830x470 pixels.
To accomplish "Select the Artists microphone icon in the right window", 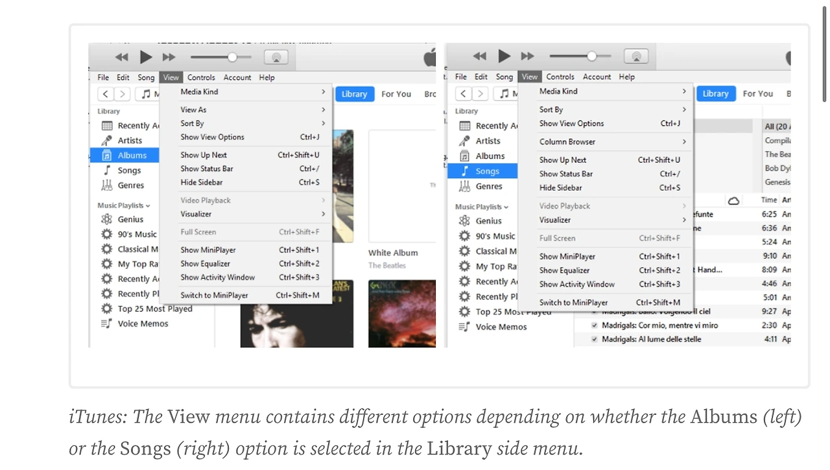I will [465, 141].
